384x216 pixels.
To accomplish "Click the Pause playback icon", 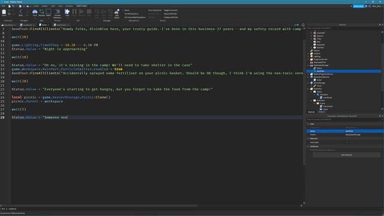I will pos(74,12).
